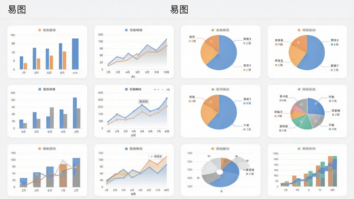The height and width of the screenshot is (199, 354).
Task: Select the tallest blue bar in the blue-orange bar chart
Action: pyautogui.click(x=75, y=54)
